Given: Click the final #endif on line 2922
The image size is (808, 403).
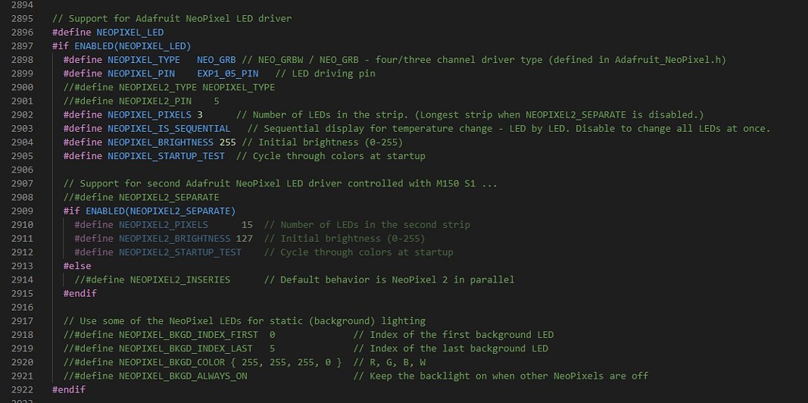Looking at the screenshot, I should 69,389.
